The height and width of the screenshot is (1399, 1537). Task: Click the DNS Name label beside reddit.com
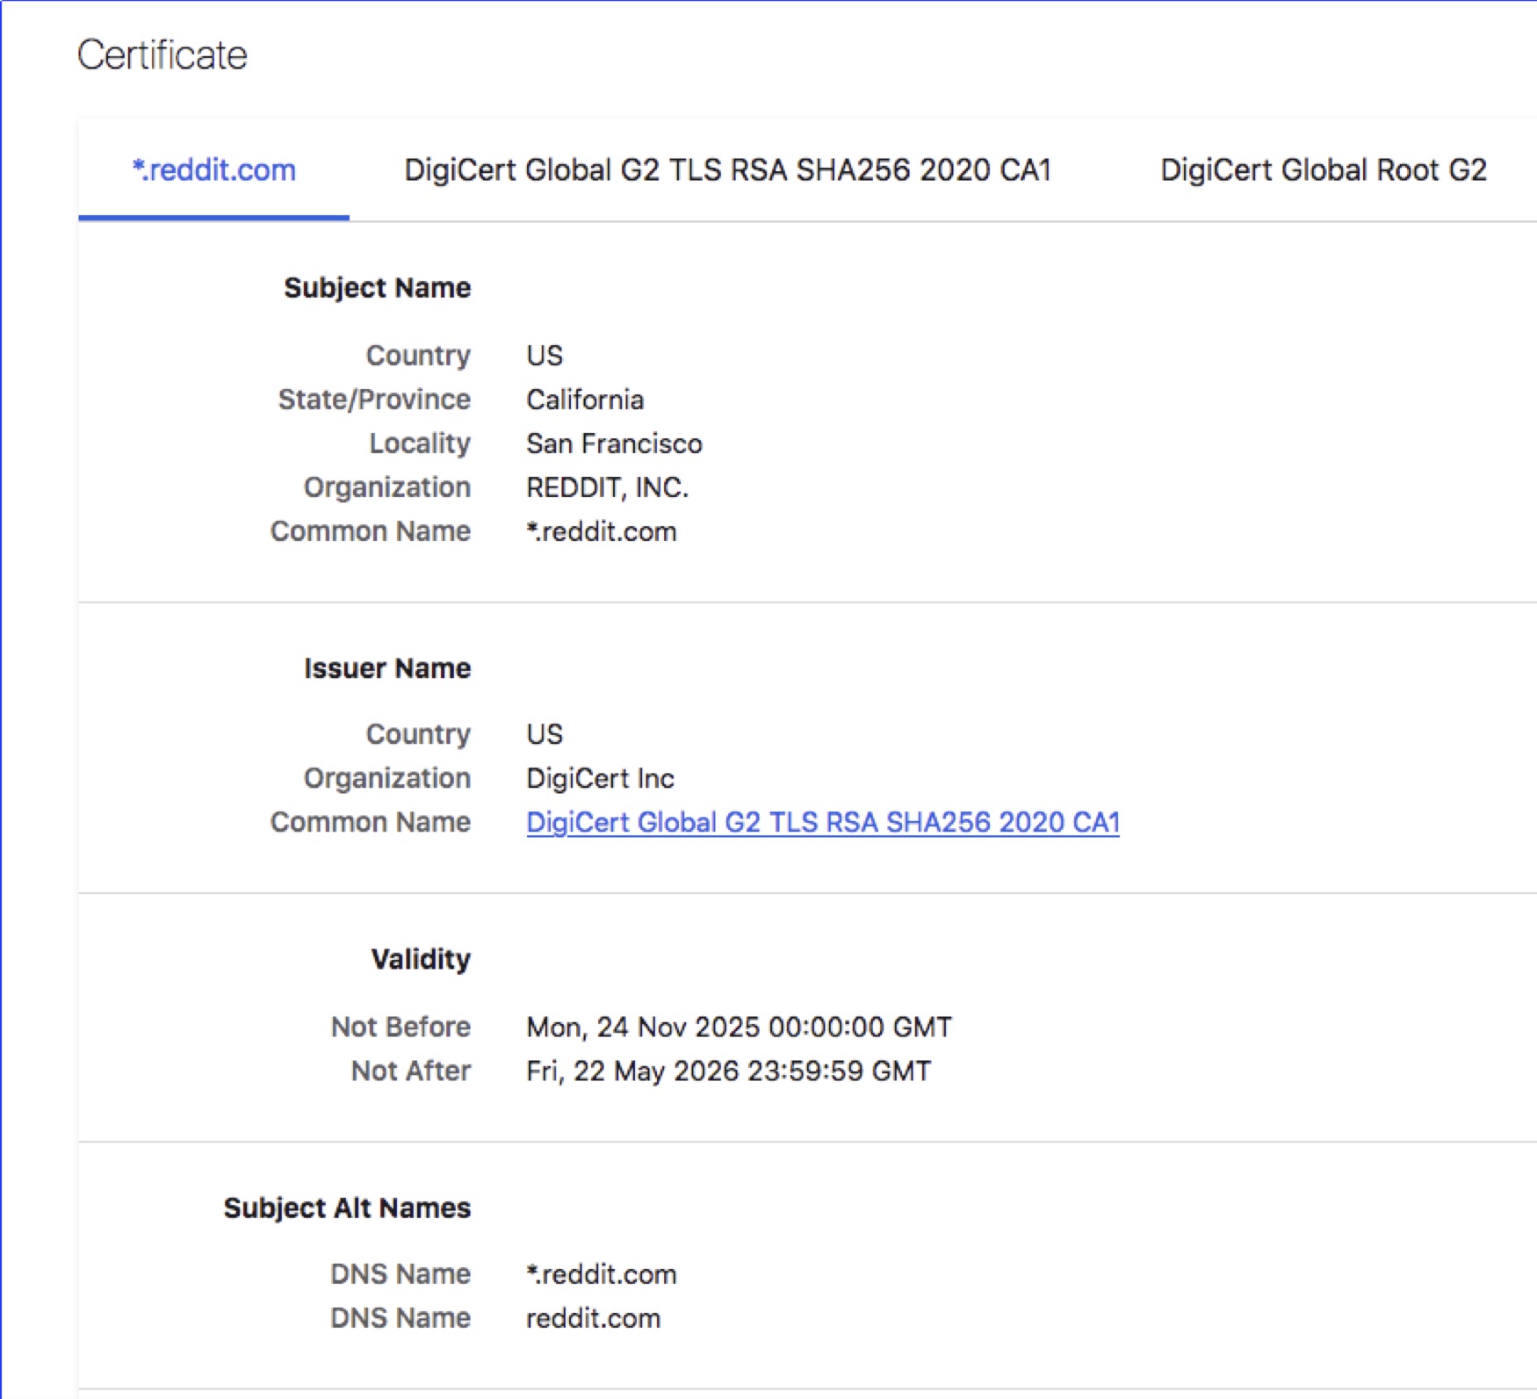[400, 1318]
